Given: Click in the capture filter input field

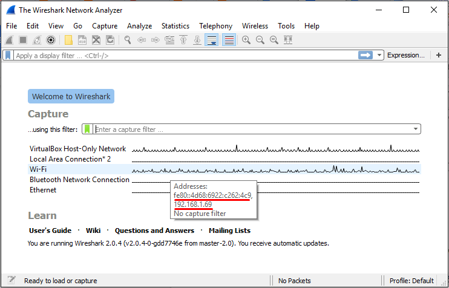Looking at the screenshot, I should point(252,129).
